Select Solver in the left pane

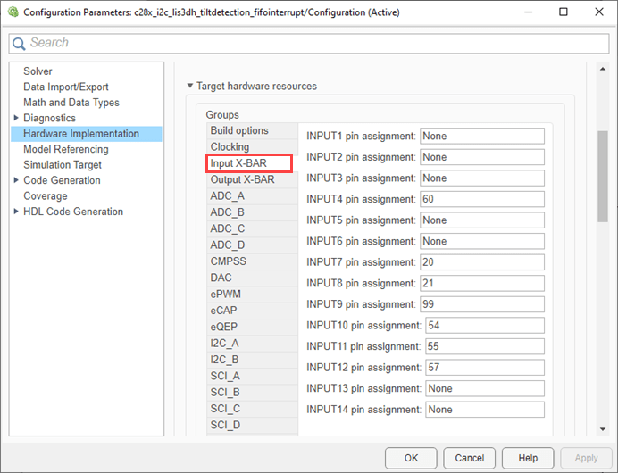click(x=38, y=71)
